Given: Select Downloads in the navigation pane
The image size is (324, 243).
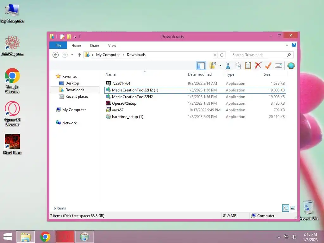Looking at the screenshot, I should point(75,90).
